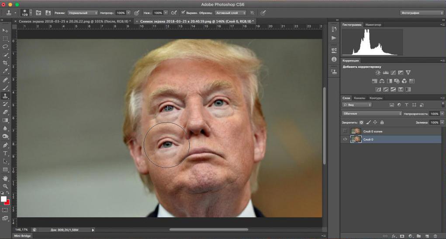The image size is (446, 239).
Task: Click red background color swatch
Action: tap(7, 202)
